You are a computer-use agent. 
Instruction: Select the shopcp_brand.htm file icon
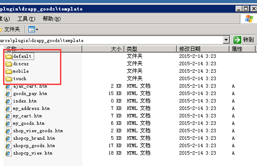coord(8,138)
